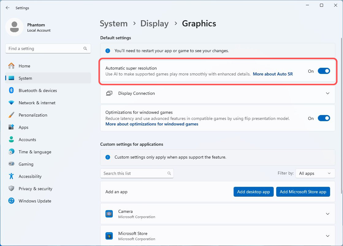Click the Bluetooth icon in sidebar
The image size is (343, 246).
tap(11, 90)
